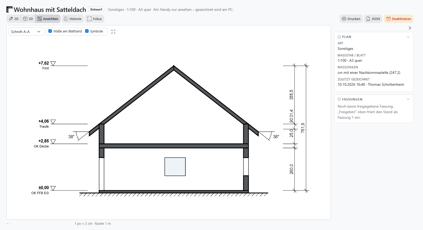Click the Traufe level marker triangle
The image size is (423, 230).
pos(53,122)
